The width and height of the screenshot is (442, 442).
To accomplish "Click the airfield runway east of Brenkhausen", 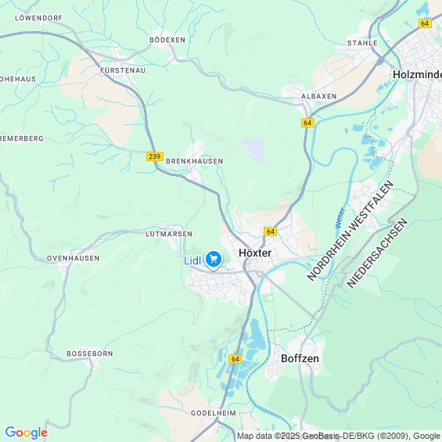I will click(x=253, y=149).
